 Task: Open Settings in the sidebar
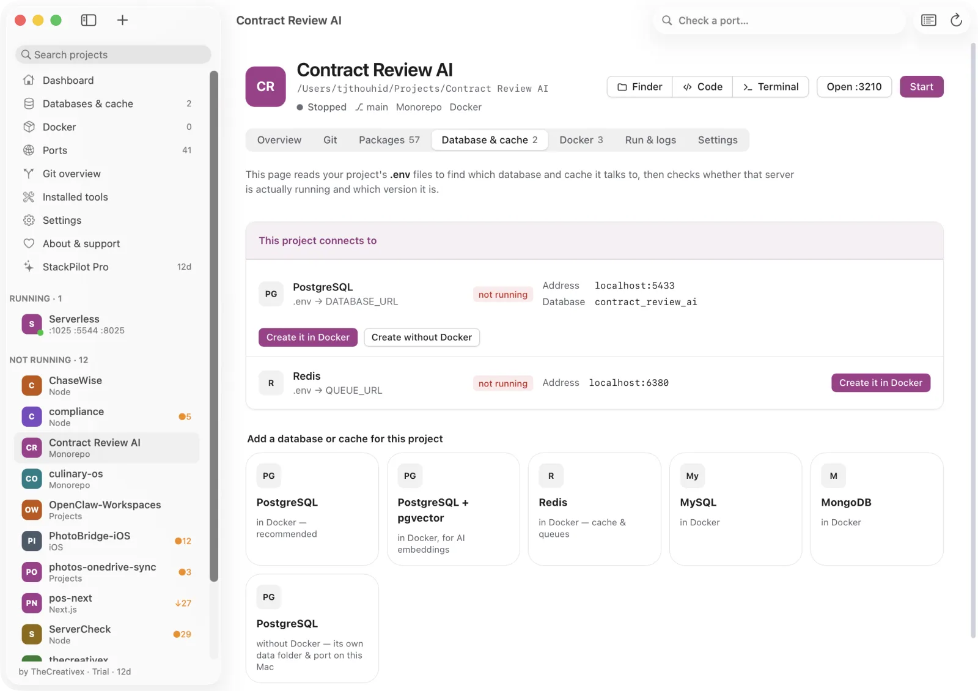pos(108,220)
